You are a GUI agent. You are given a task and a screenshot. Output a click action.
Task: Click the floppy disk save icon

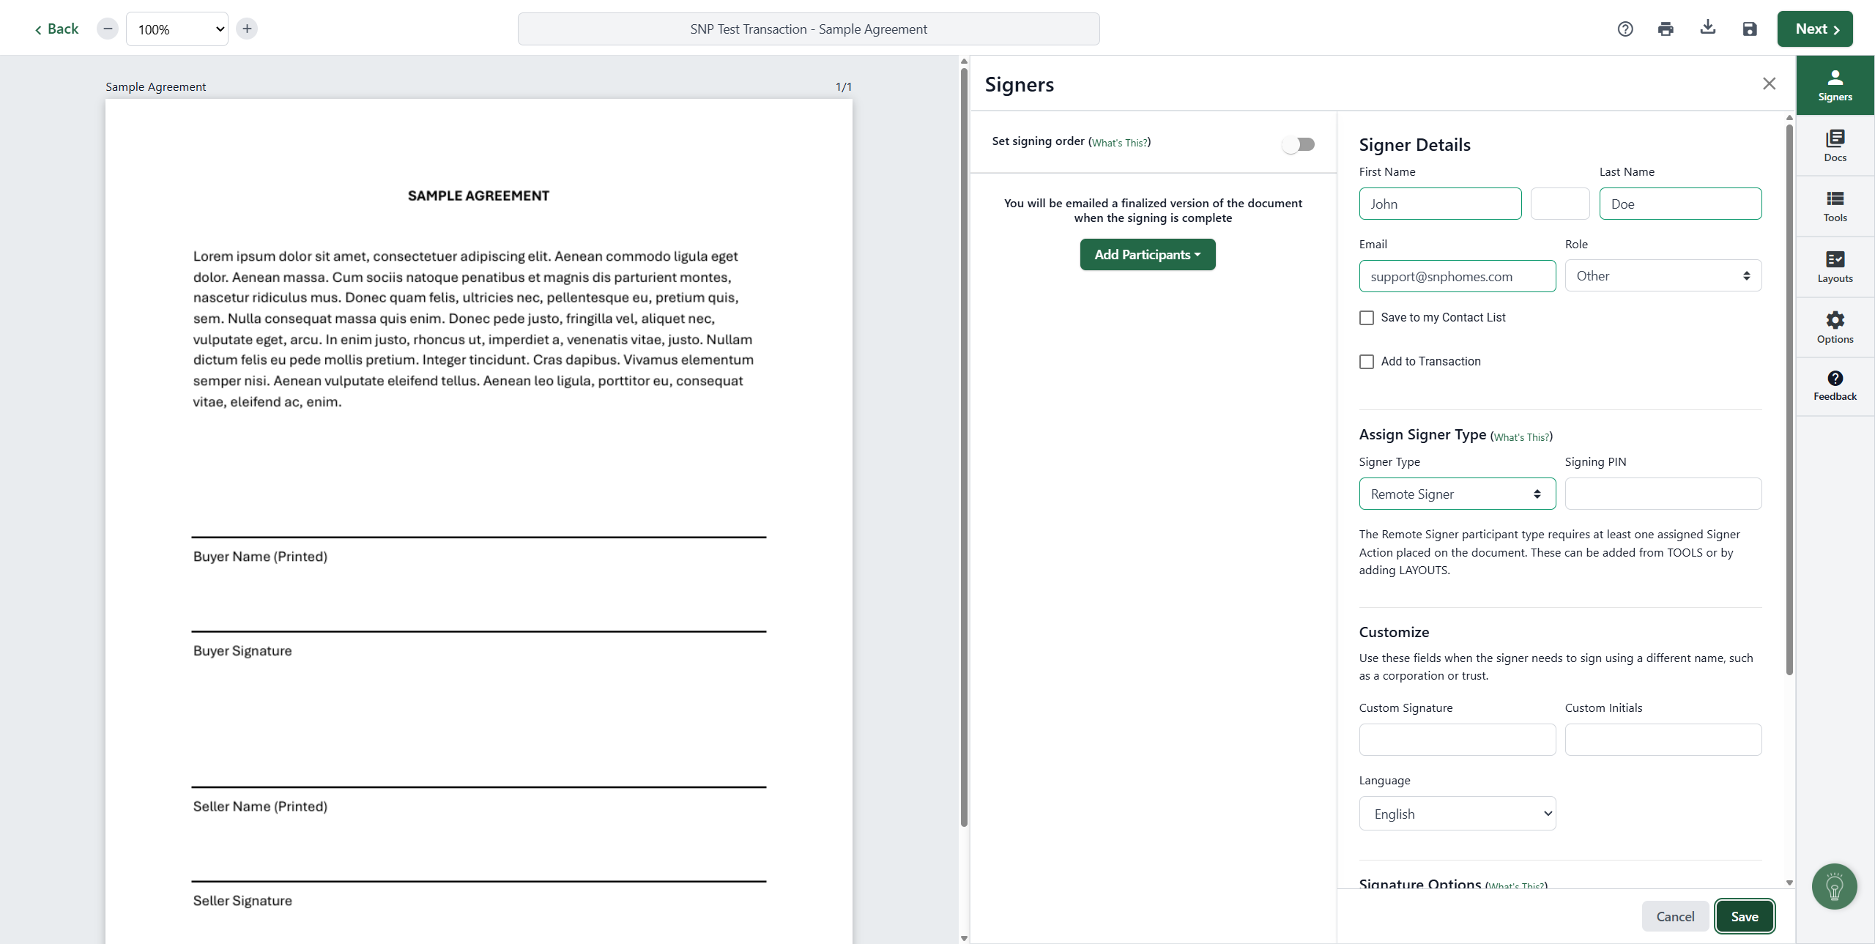1749,29
